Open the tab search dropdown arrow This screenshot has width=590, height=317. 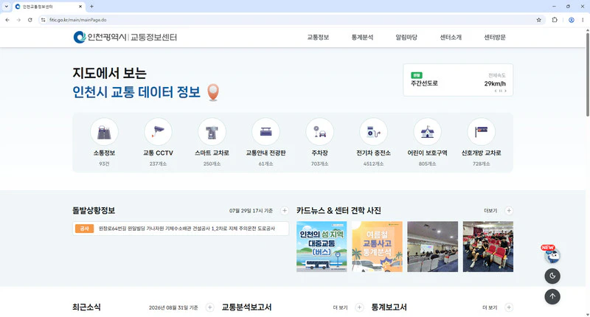[x=6, y=7]
